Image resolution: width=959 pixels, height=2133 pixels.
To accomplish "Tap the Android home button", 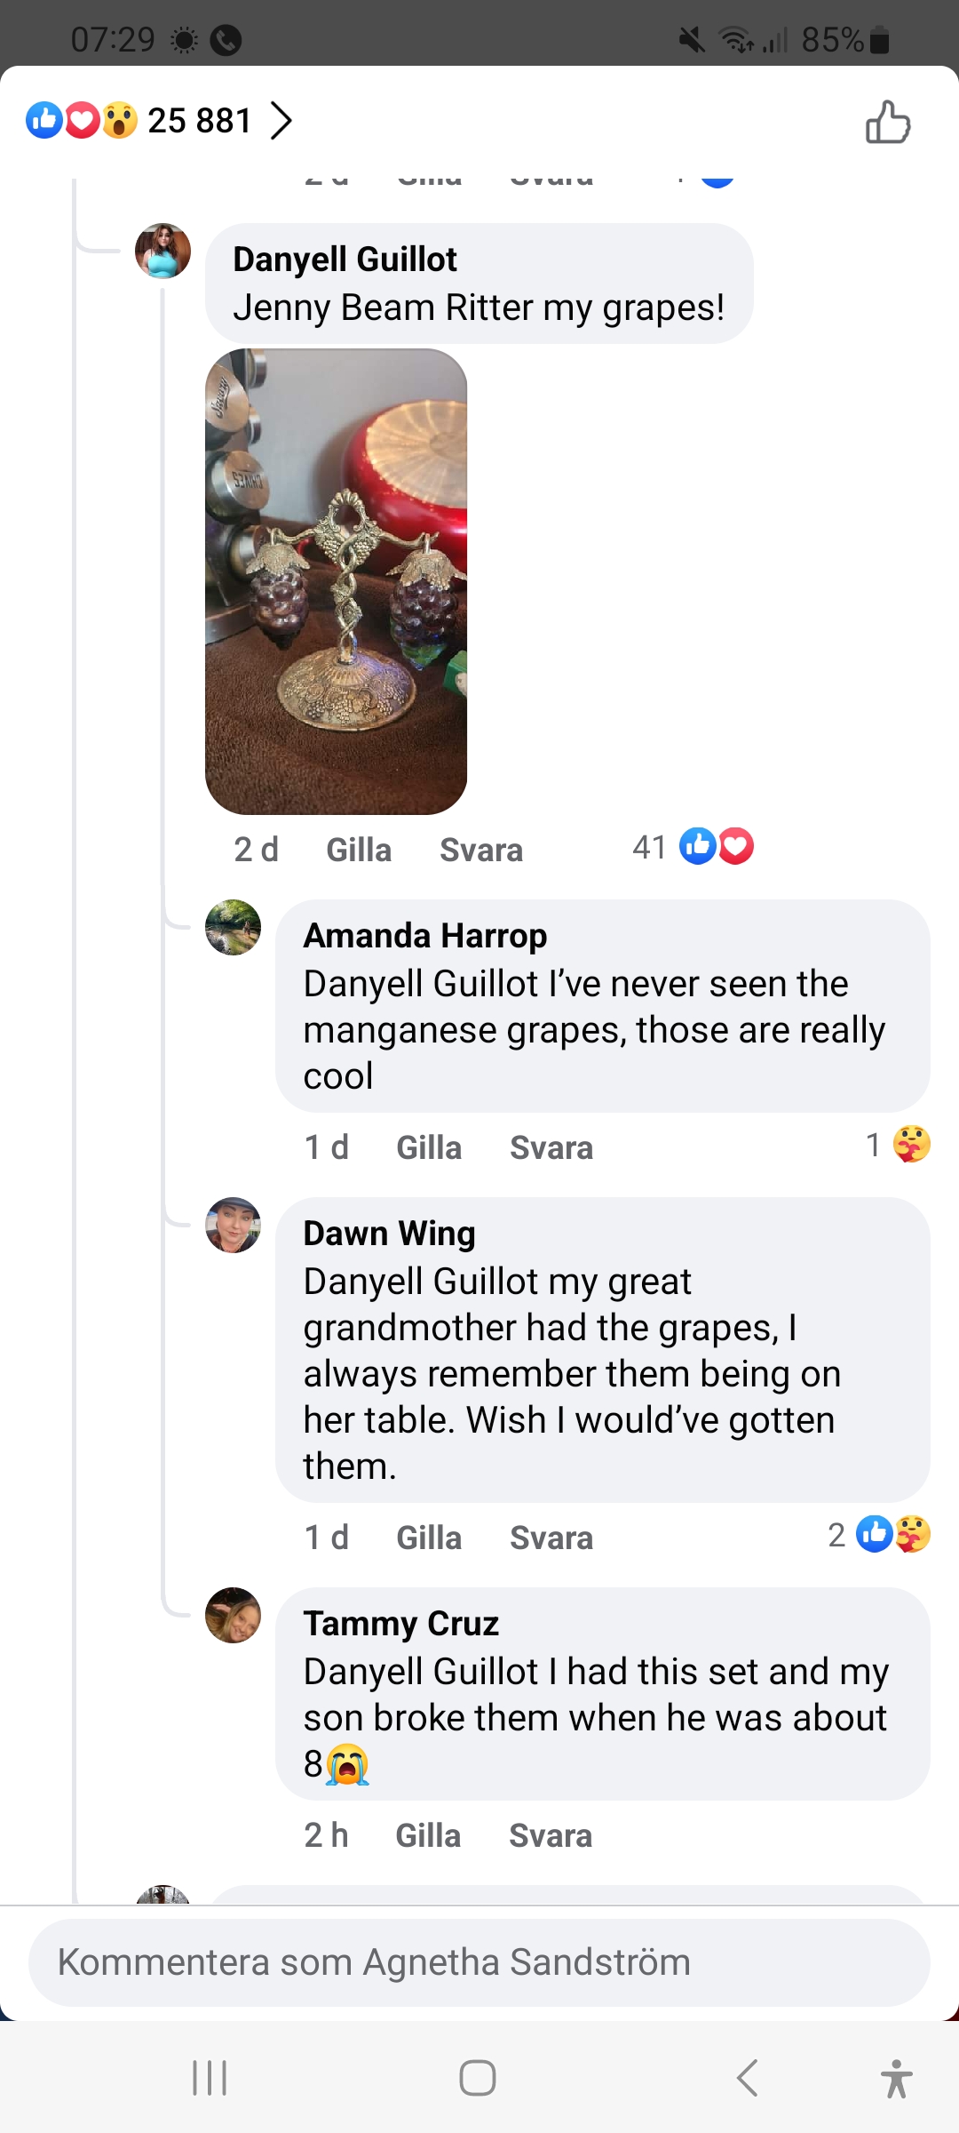I will pos(478,2078).
